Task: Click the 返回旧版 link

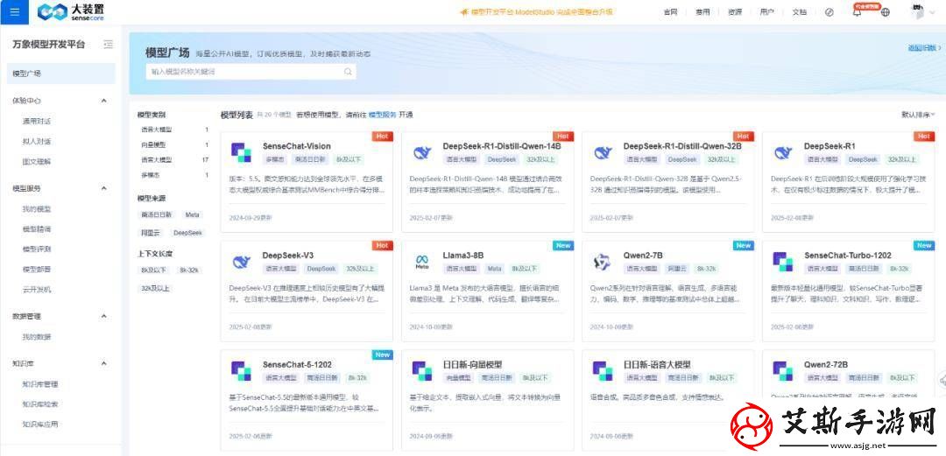Action: [x=924, y=47]
